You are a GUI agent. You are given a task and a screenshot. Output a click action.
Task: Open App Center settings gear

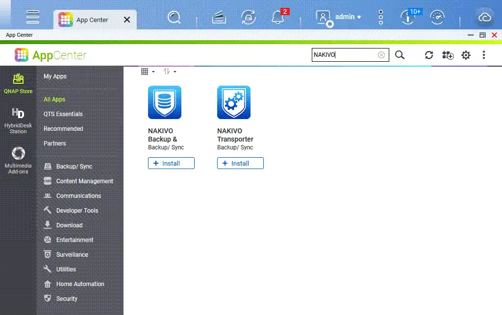(x=466, y=55)
